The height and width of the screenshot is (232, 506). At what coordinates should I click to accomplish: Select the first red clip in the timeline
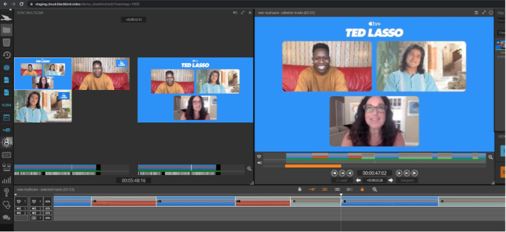click(x=124, y=202)
